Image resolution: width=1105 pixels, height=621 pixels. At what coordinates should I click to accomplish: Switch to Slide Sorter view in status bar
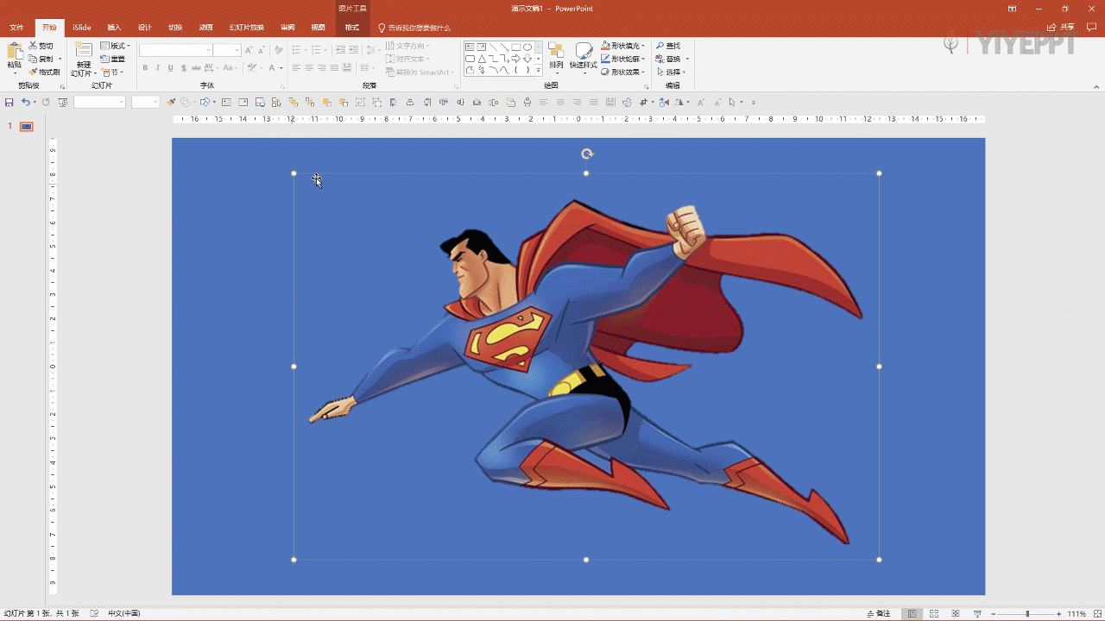pyautogui.click(x=934, y=614)
